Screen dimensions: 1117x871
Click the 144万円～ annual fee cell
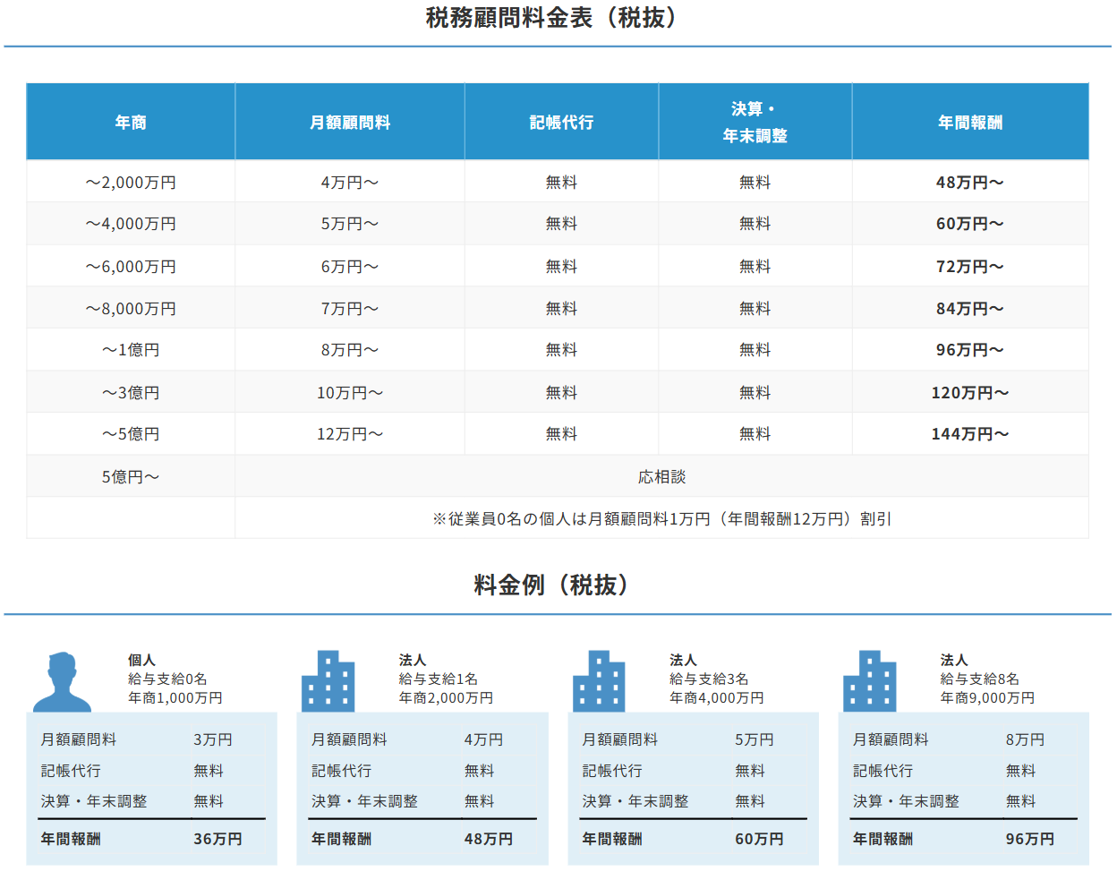(970, 433)
